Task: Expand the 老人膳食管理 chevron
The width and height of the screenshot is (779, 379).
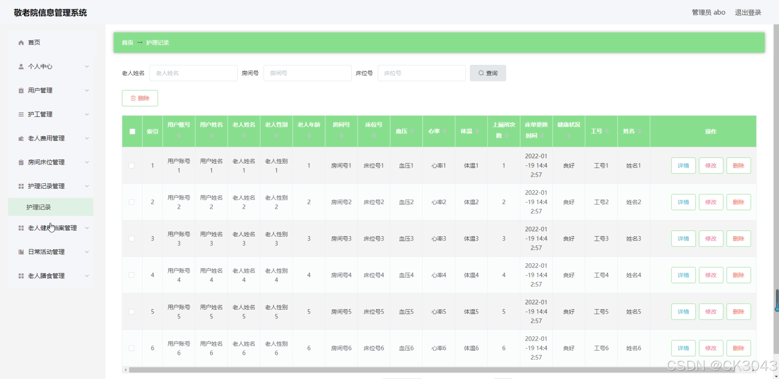Action: coord(87,276)
